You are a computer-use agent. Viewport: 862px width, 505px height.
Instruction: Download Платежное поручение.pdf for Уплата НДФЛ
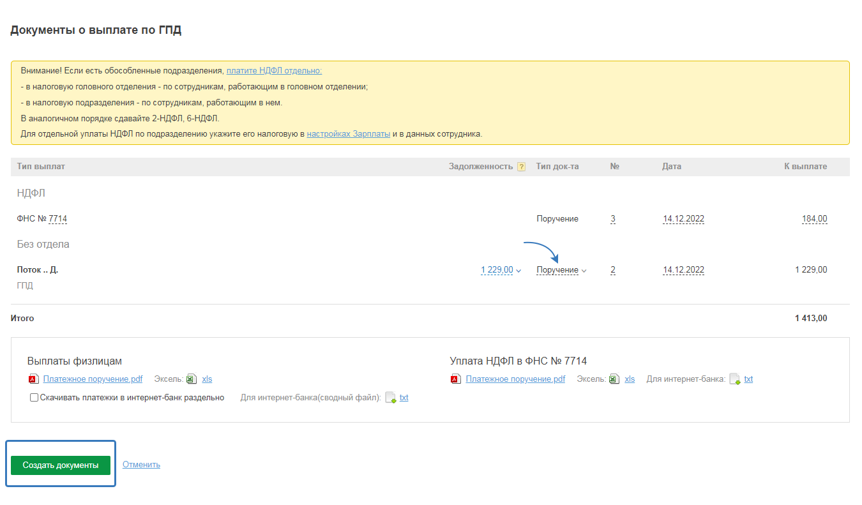515,379
